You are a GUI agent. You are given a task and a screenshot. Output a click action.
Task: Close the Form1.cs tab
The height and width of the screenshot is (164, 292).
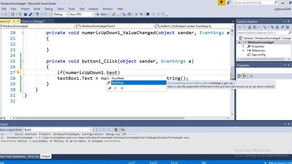[x=18, y=21]
